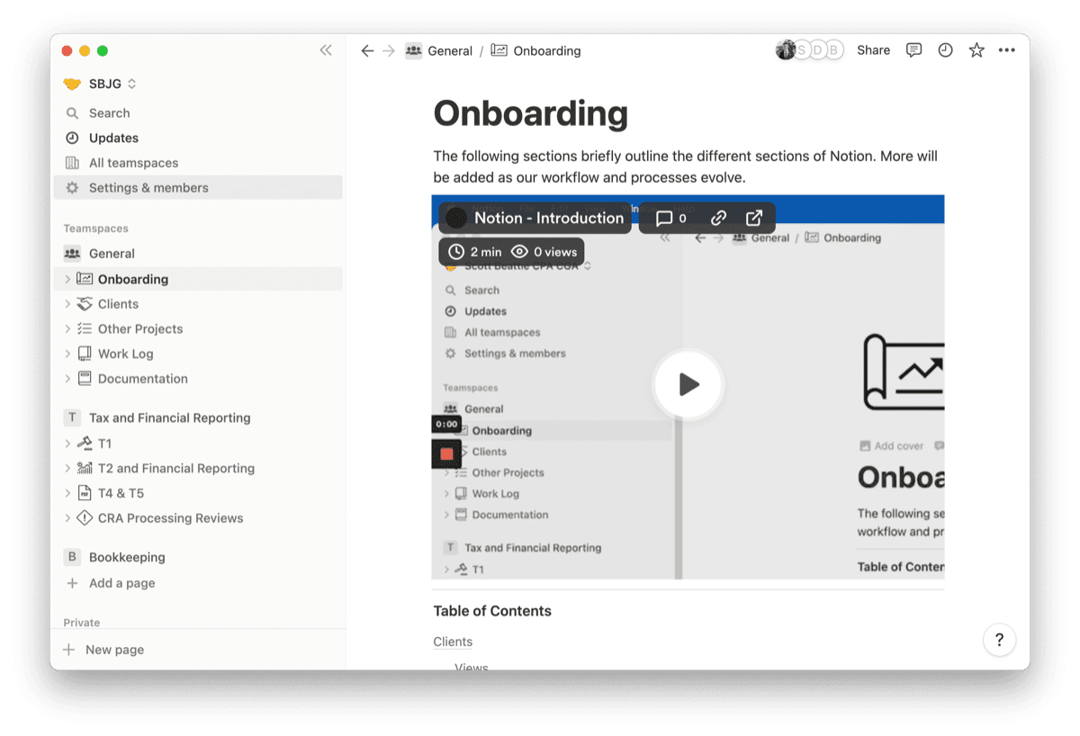This screenshot has width=1080, height=736.
Task: Click the handshake icon next to Clients
Action: [85, 304]
